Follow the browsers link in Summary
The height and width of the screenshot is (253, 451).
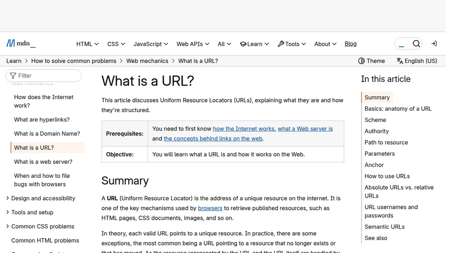(x=210, y=208)
